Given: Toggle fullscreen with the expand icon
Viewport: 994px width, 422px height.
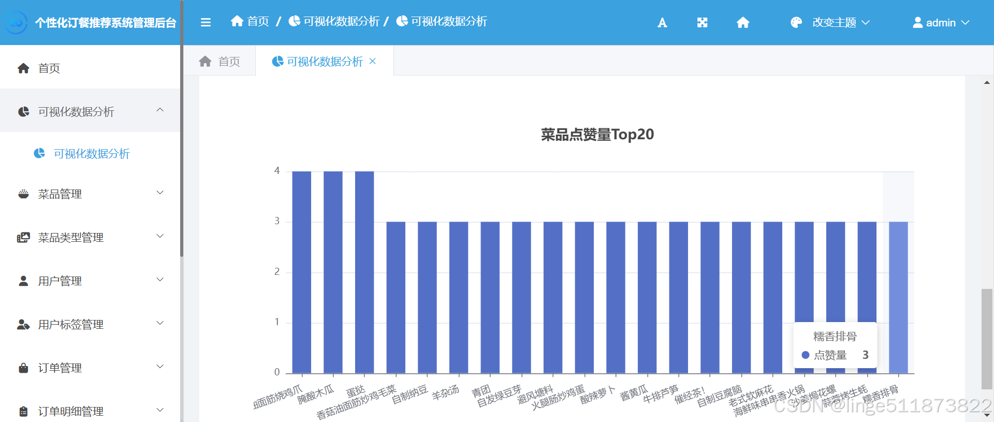Looking at the screenshot, I should click(x=702, y=22).
